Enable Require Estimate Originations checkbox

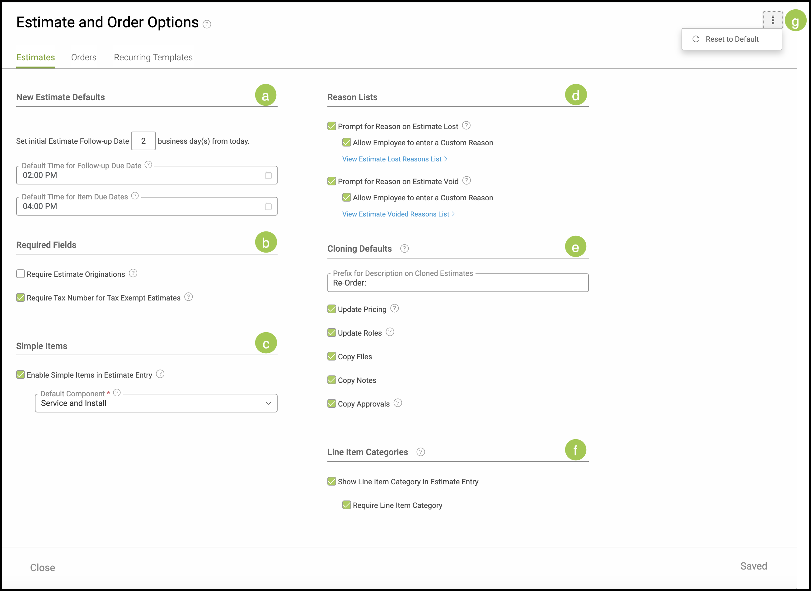[21, 274]
